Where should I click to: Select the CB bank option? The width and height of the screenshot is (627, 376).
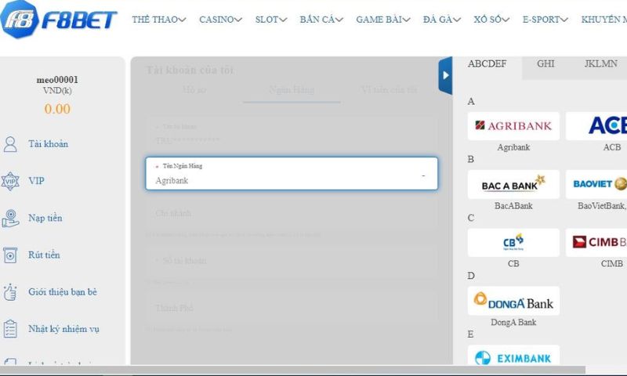coord(513,243)
